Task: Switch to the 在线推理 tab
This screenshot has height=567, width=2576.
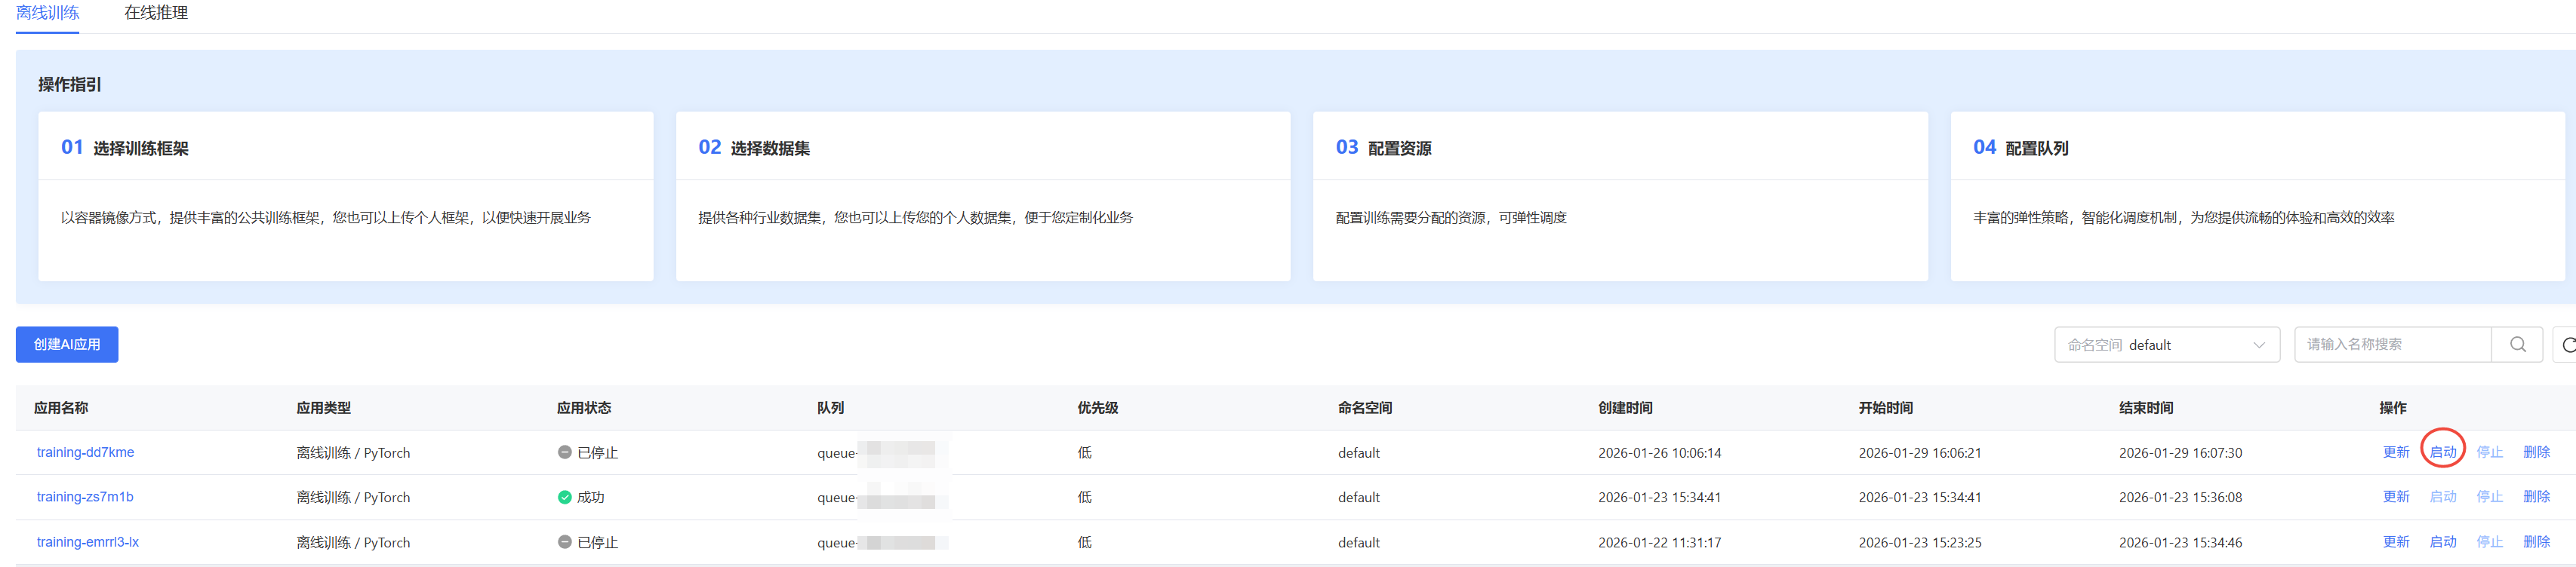Action: point(156,13)
